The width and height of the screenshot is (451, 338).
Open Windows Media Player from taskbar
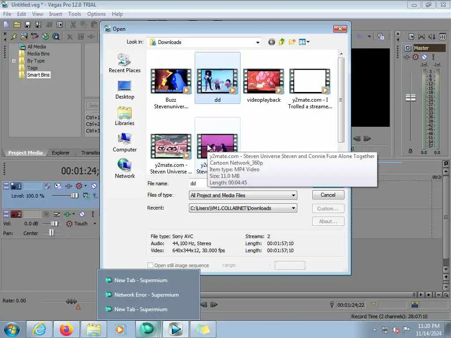(x=120, y=329)
